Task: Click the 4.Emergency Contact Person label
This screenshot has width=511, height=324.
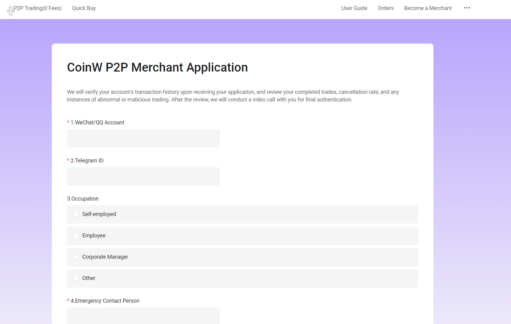Action: click(x=105, y=301)
